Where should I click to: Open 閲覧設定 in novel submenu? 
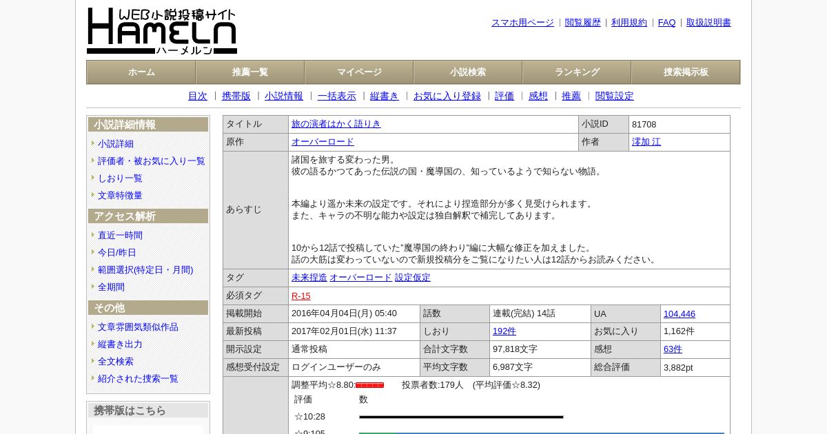click(615, 96)
